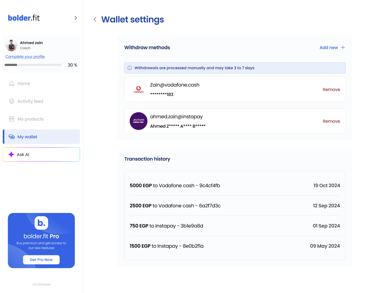Click the Get Pro Now button
Image resolution: width=385 pixels, height=293 pixels.
click(41, 260)
